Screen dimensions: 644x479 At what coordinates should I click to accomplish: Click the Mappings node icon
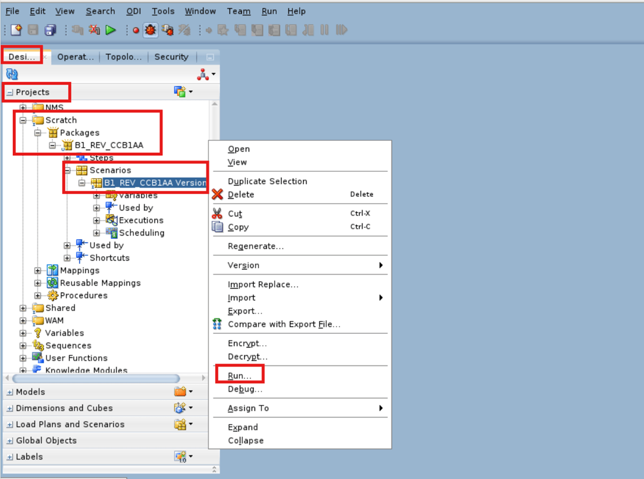coord(53,270)
